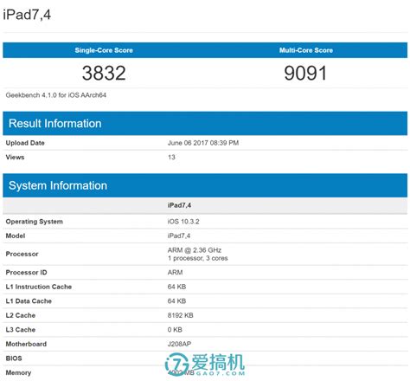This screenshot has width=410, height=381.
Task: Select the Processor ID value ARM
Action: pos(175,273)
